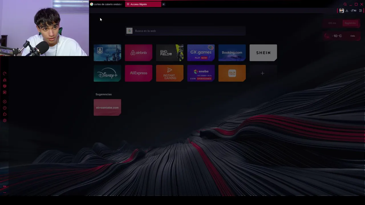Click the Oslo location label
Image resolution: width=365 pixels, height=205 pixels.
pyautogui.click(x=353, y=36)
